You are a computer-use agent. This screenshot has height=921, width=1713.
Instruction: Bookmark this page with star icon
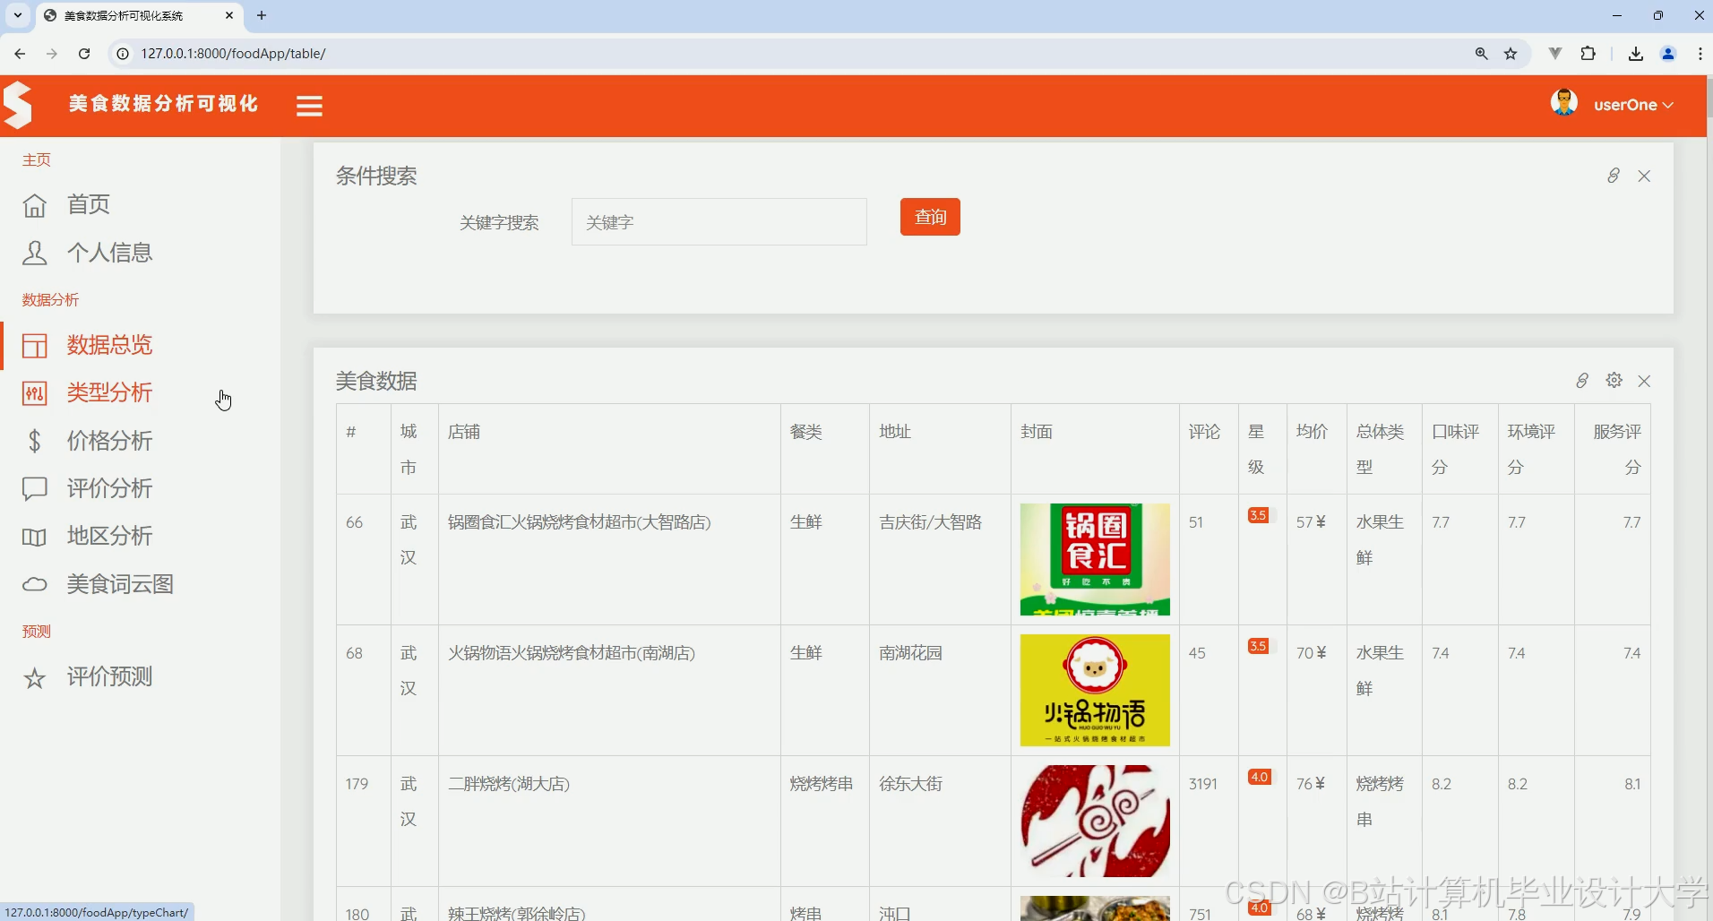(x=1511, y=54)
